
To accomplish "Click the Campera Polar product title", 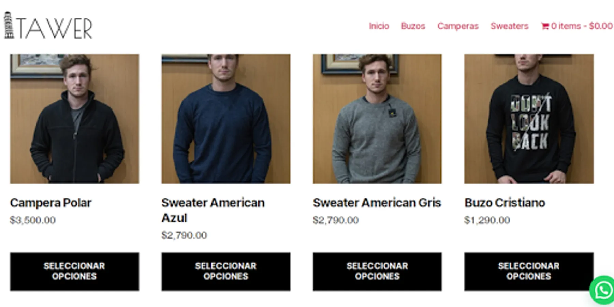I will pyautogui.click(x=51, y=203).
